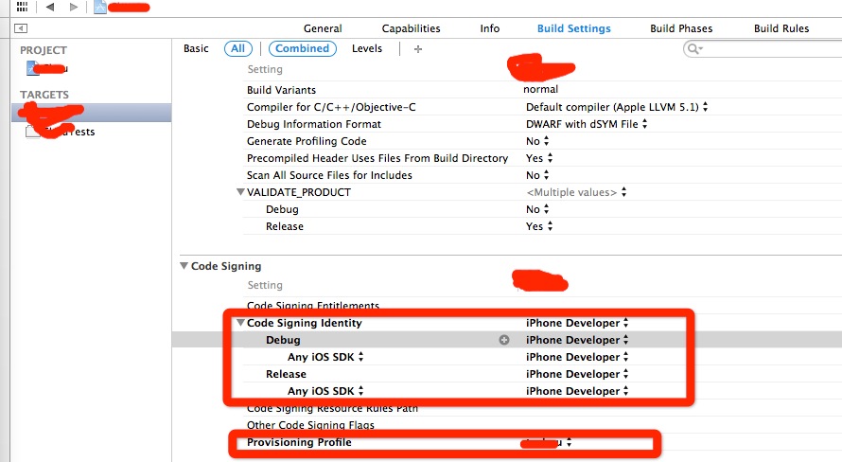
Task: Select Compiler for C/C++/Objective-C row
Action: pyautogui.click(x=331, y=107)
